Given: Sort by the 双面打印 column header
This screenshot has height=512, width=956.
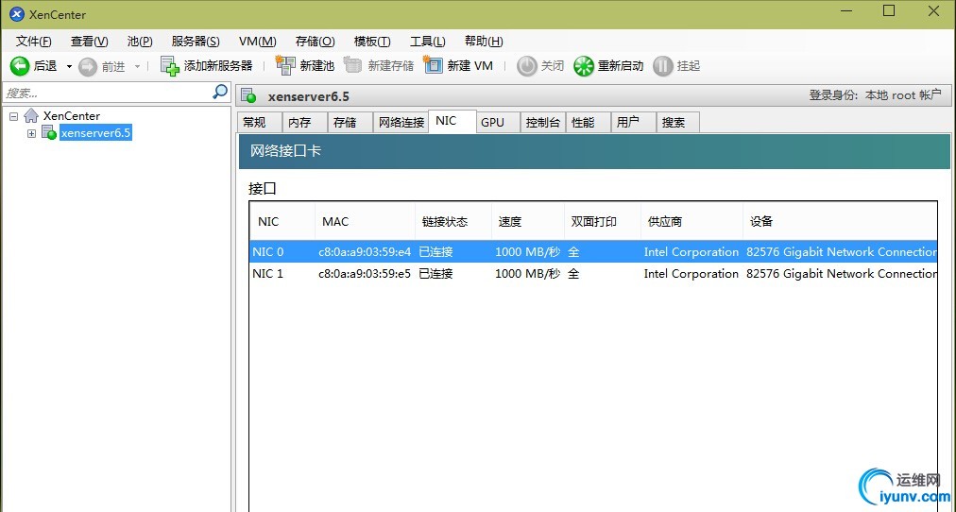Looking at the screenshot, I should click(603, 221).
